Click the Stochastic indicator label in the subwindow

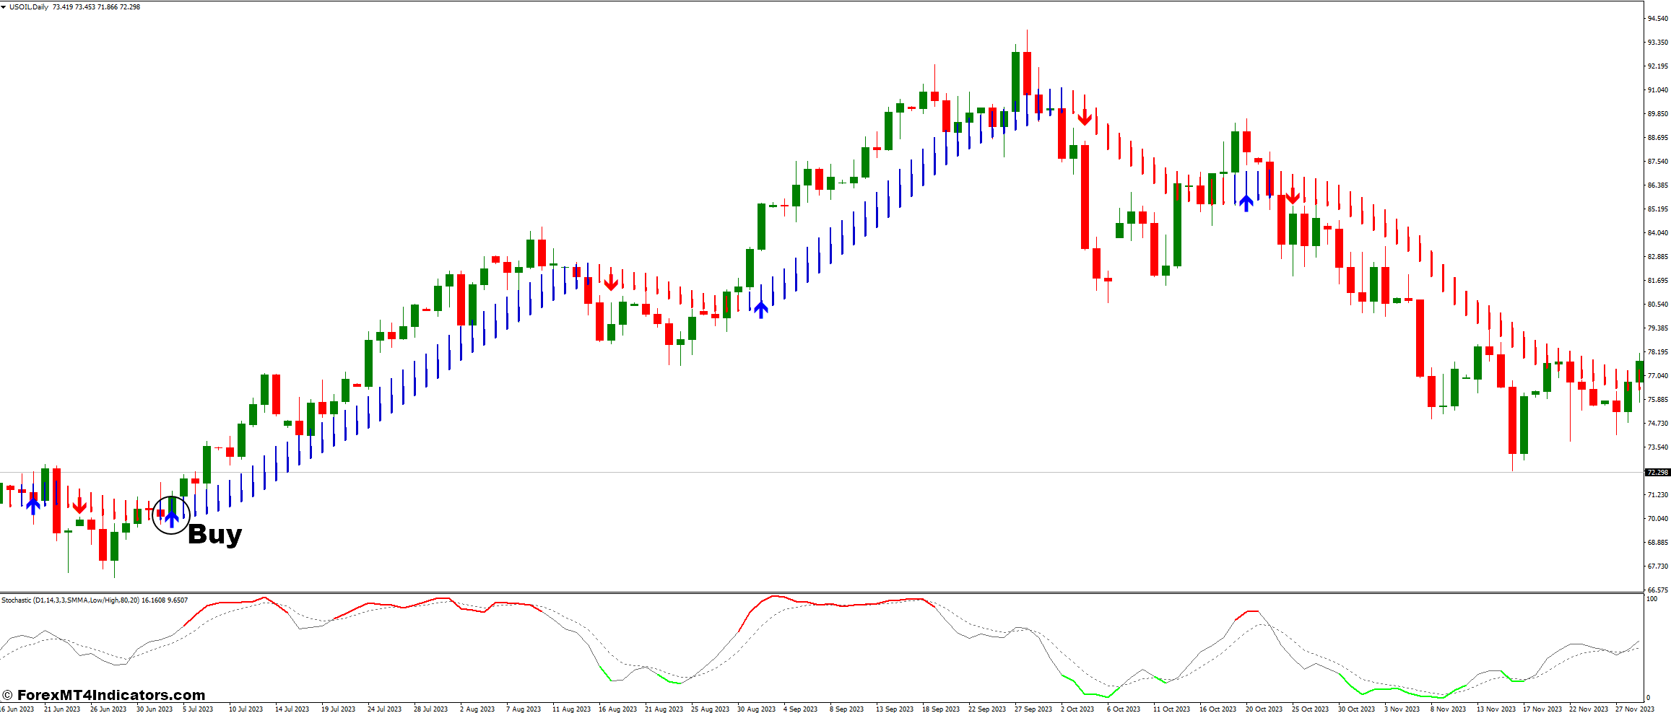[x=94, y=599]
